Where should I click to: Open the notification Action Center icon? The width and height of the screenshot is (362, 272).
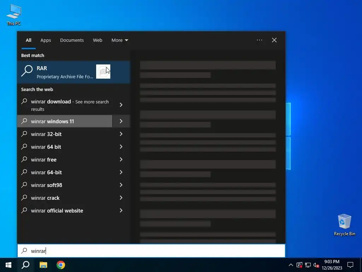[350, 265]
